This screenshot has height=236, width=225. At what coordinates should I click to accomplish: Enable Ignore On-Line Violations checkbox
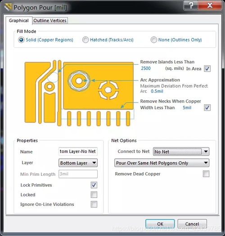(x=94, y=204)
